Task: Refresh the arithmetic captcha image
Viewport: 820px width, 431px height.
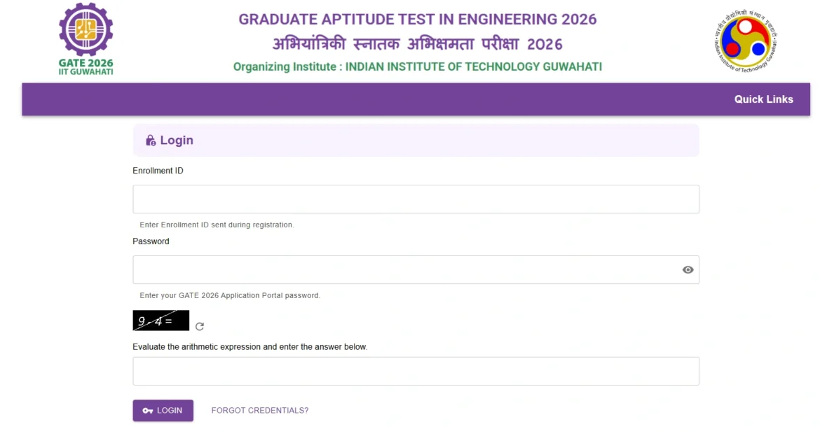Action: tap(199, 326)
